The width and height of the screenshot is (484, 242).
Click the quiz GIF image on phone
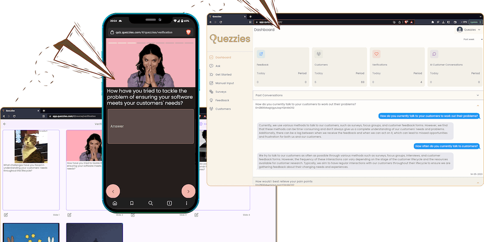tap(151, 63)
